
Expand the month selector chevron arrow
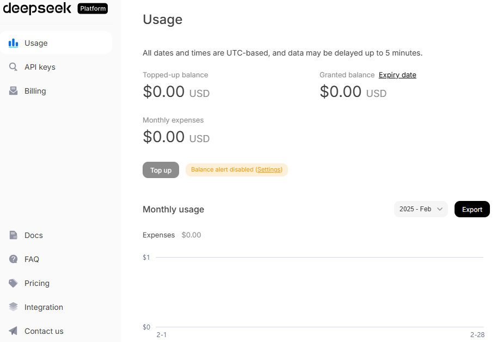click(x=440, y=209)
